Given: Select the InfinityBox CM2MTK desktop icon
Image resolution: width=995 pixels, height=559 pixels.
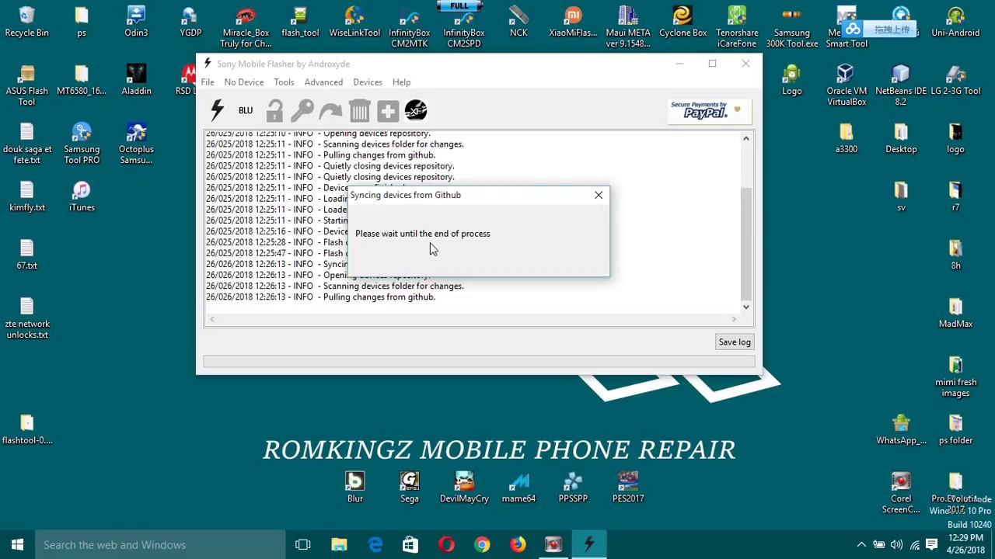Looking at the screenshot, I should (x=410, y=27).
